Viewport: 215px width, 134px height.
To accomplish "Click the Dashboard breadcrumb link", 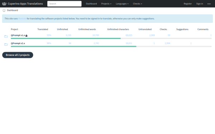I will coord(13,10).
